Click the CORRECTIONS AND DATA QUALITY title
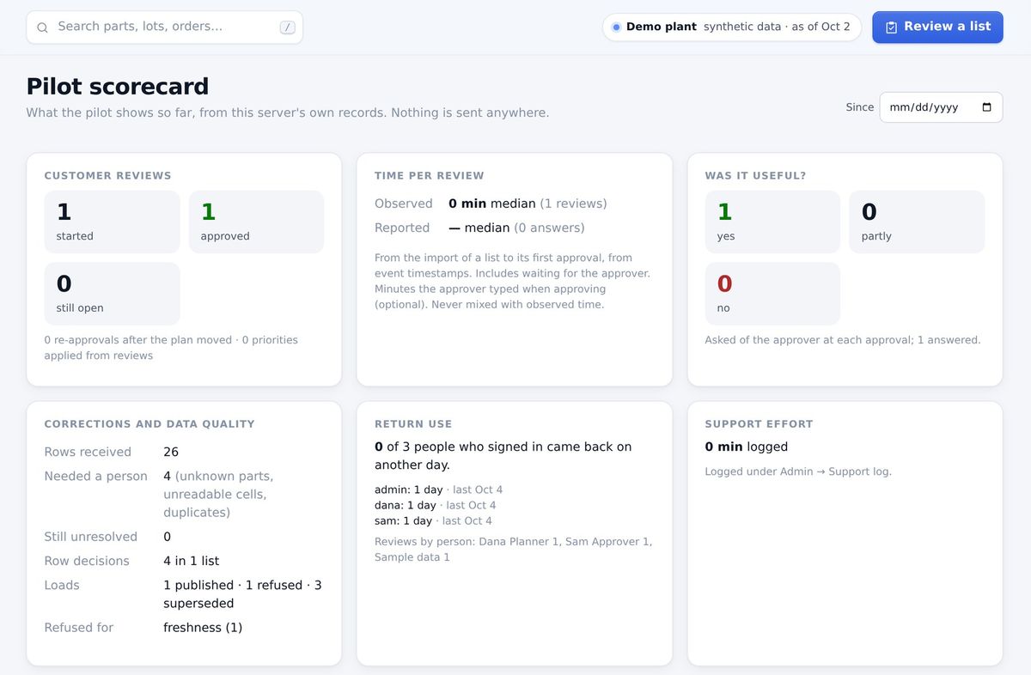 [x=149, y=423]
